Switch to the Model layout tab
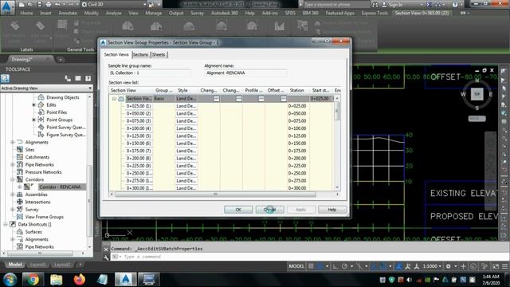This screenshot has height=287, width=510. pyautogui.click(x=14, y=265)
